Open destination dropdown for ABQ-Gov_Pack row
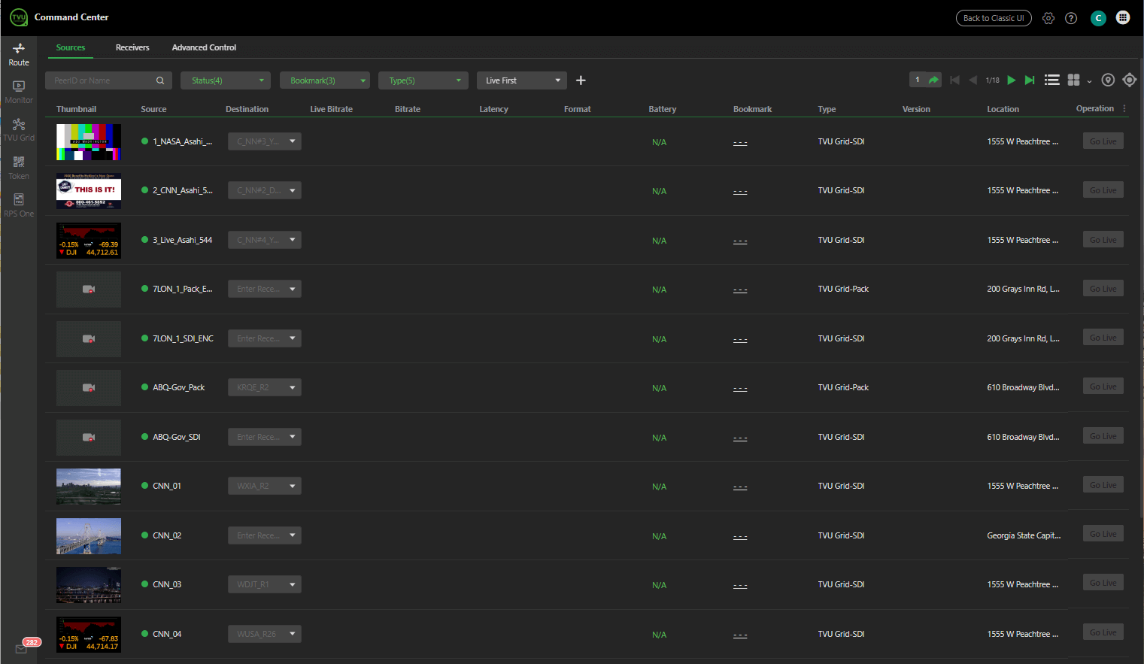This screenshot has width=1144, height=664. (x=265, y=387)
